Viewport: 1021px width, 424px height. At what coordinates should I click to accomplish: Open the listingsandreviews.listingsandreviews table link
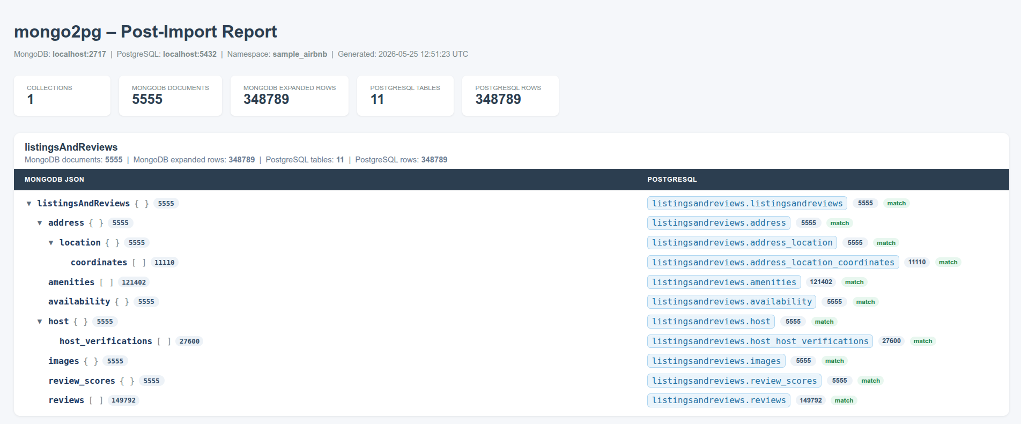tap(747, 204)
